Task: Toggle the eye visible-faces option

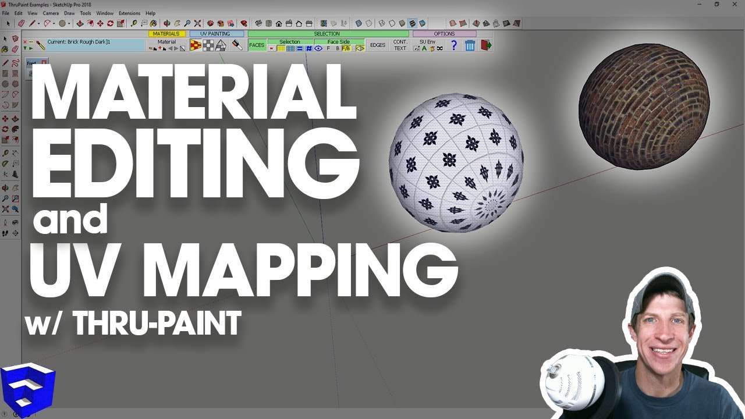Action: pos(318,48)
